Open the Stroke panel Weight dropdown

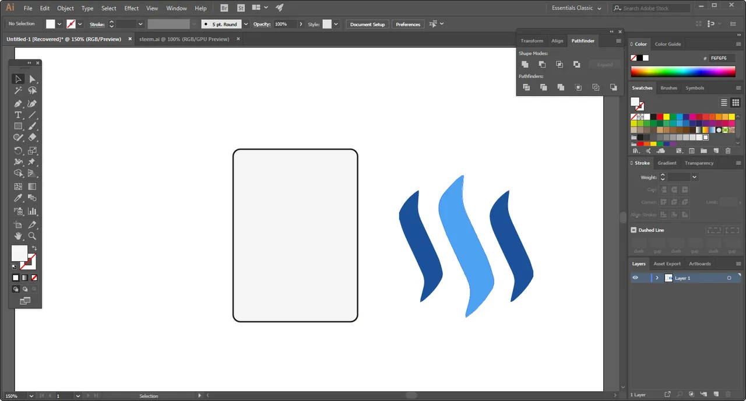[694, 177]
